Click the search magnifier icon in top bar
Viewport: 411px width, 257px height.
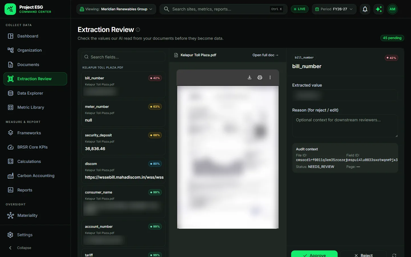(x=166, y=9)
